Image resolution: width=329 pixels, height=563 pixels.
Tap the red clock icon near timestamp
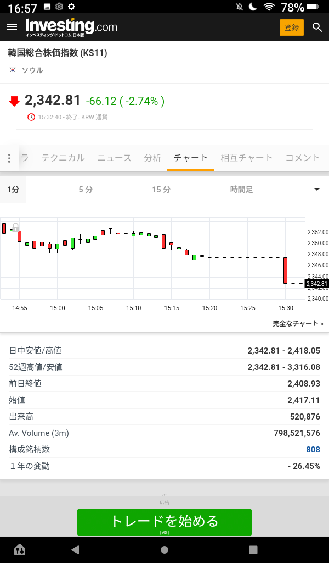31,117
